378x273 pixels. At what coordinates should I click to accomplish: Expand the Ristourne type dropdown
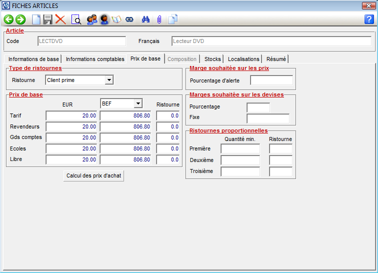(109, 80)
